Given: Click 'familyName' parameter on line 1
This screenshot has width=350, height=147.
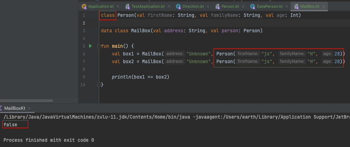Looking at the screenshot, I should click(x=224, y=15).
